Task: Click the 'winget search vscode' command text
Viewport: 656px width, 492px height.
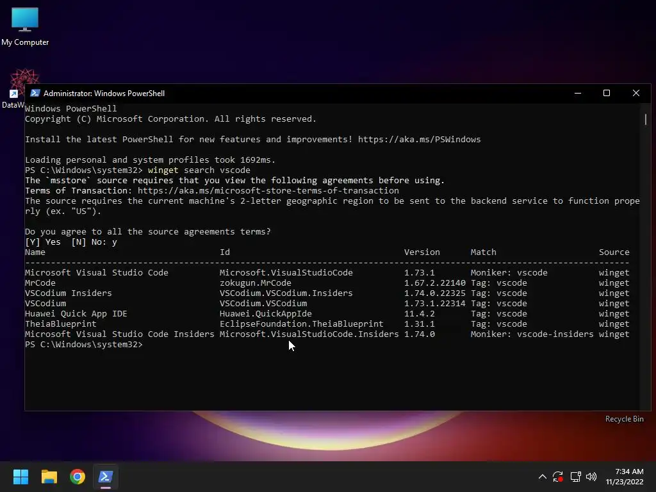Action: point(199,170)
